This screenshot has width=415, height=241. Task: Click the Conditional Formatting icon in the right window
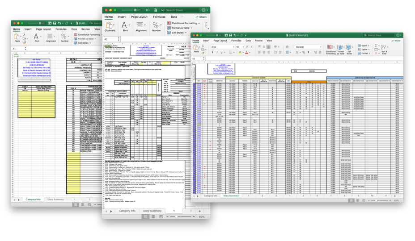coord(330,47)
